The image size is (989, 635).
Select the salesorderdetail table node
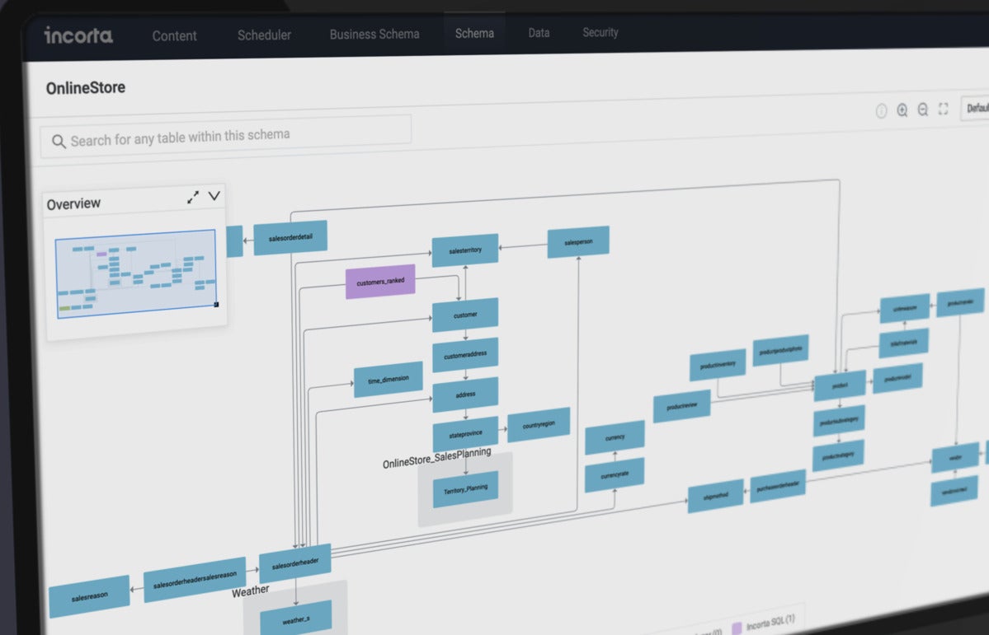290,238
